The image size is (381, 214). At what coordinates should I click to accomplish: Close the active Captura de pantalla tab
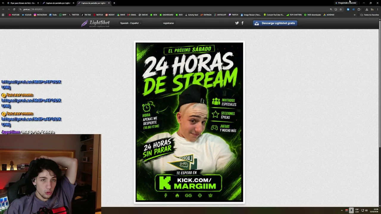click(109, 3)
